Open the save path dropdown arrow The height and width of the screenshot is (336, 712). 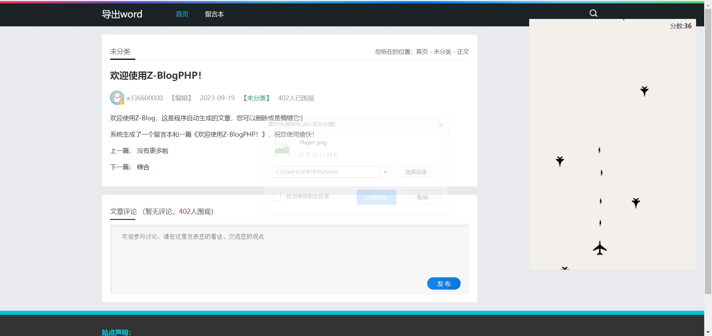(385, 172)
